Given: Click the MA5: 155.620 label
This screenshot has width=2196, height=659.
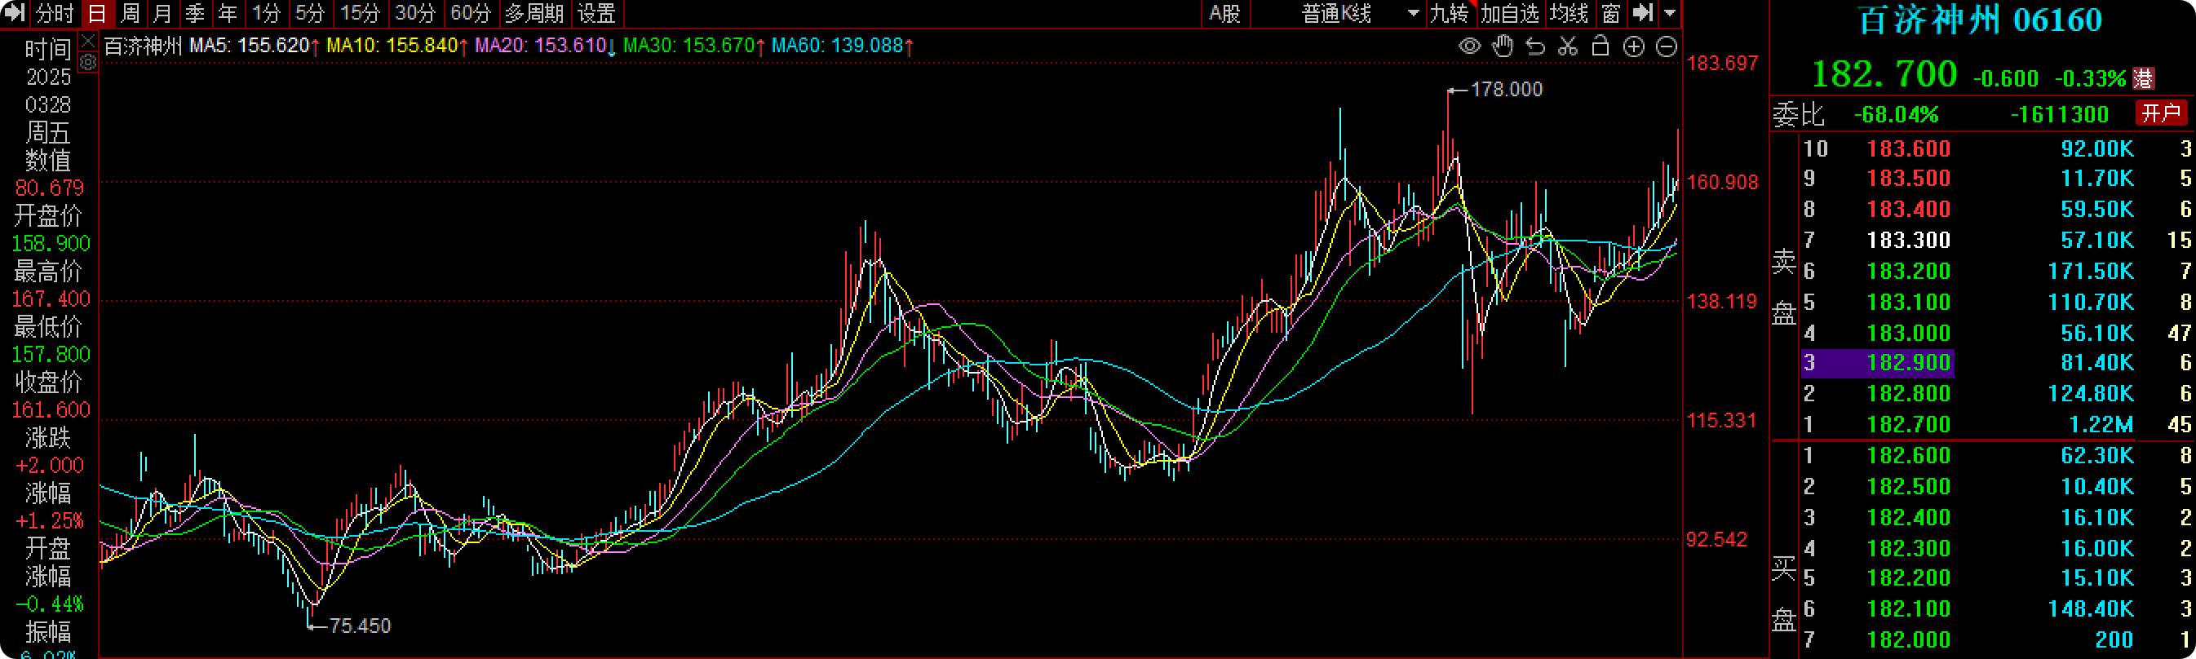Looking at the screenshot, I should click(x=254, y=46).
